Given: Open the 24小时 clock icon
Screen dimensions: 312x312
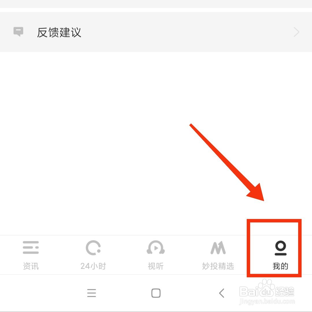Looking at the screenshot, I should point(93,248).
